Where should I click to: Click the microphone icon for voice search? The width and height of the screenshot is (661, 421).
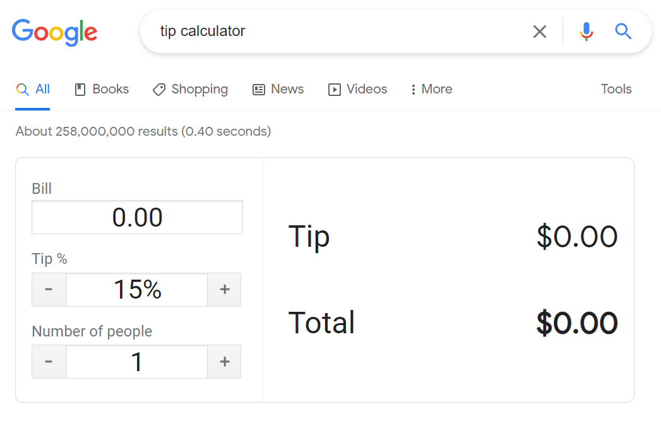tap(586, 32)
